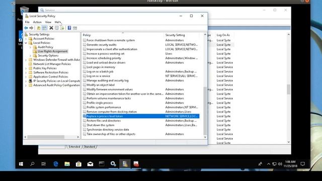Click the Local Security Policy taskbar icon
The width and height of the screenshot is (322, 181).
125,164
